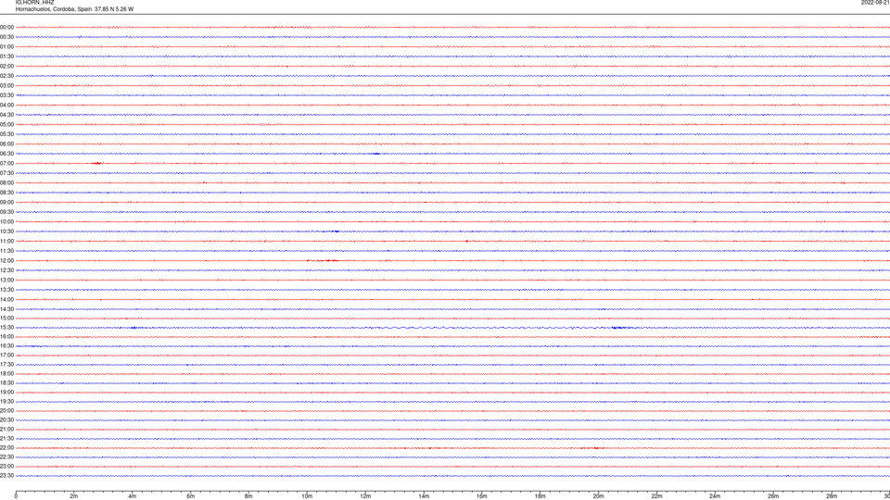Image resolution: width=890 pixels, height=500 pixels.
Task: Select the 20:00 trace time label
Action: [x=6, y=411]
